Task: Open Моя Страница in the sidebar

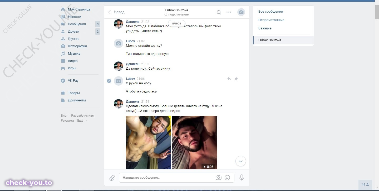Action: 79,9
